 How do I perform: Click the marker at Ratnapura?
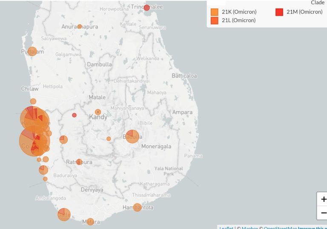point(79,162)
